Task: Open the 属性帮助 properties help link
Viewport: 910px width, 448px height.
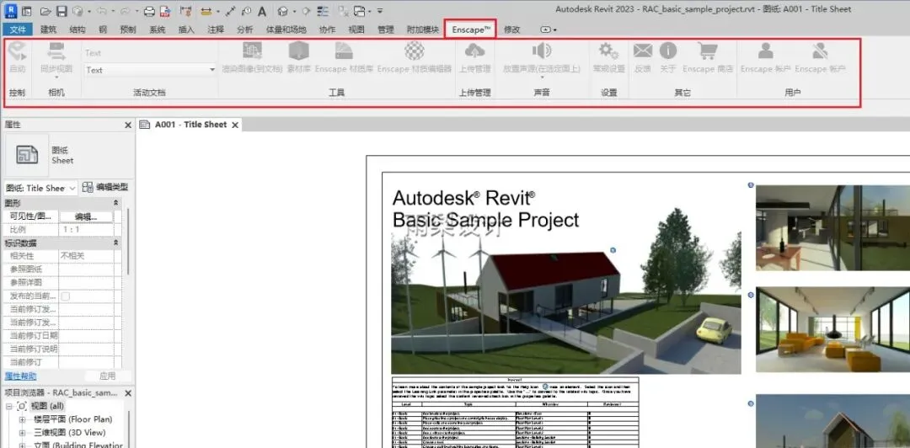Action: (21, 376)
